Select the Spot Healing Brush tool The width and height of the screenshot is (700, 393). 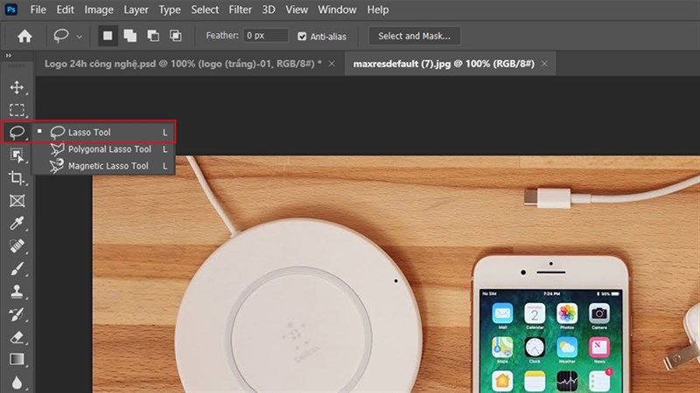[17, 246]
